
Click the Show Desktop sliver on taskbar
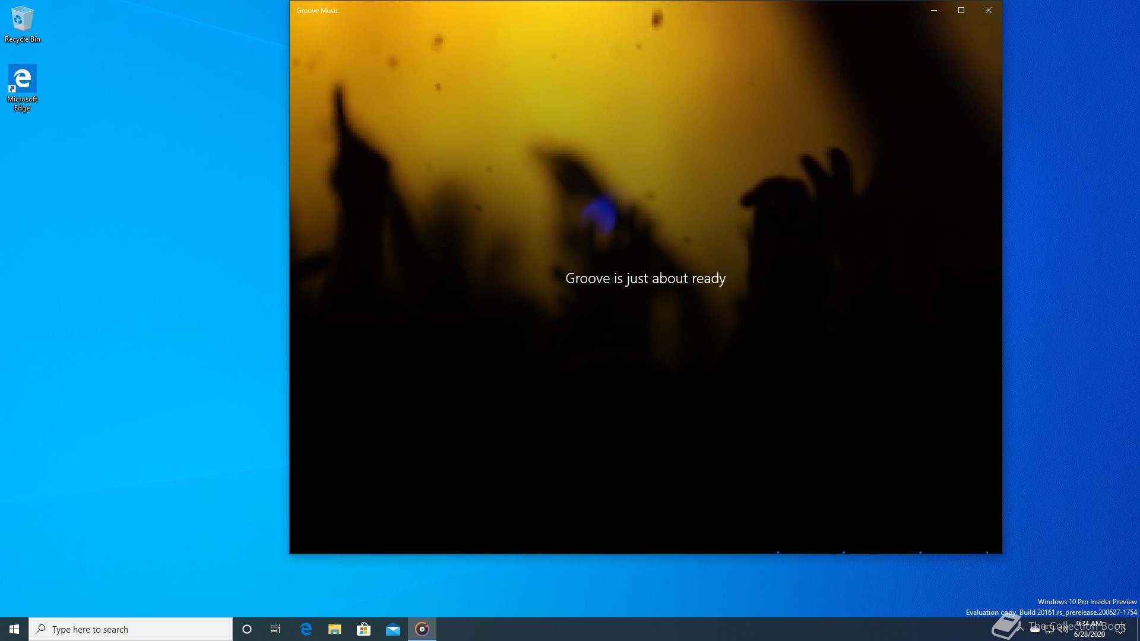click(x=1138, y=629)
